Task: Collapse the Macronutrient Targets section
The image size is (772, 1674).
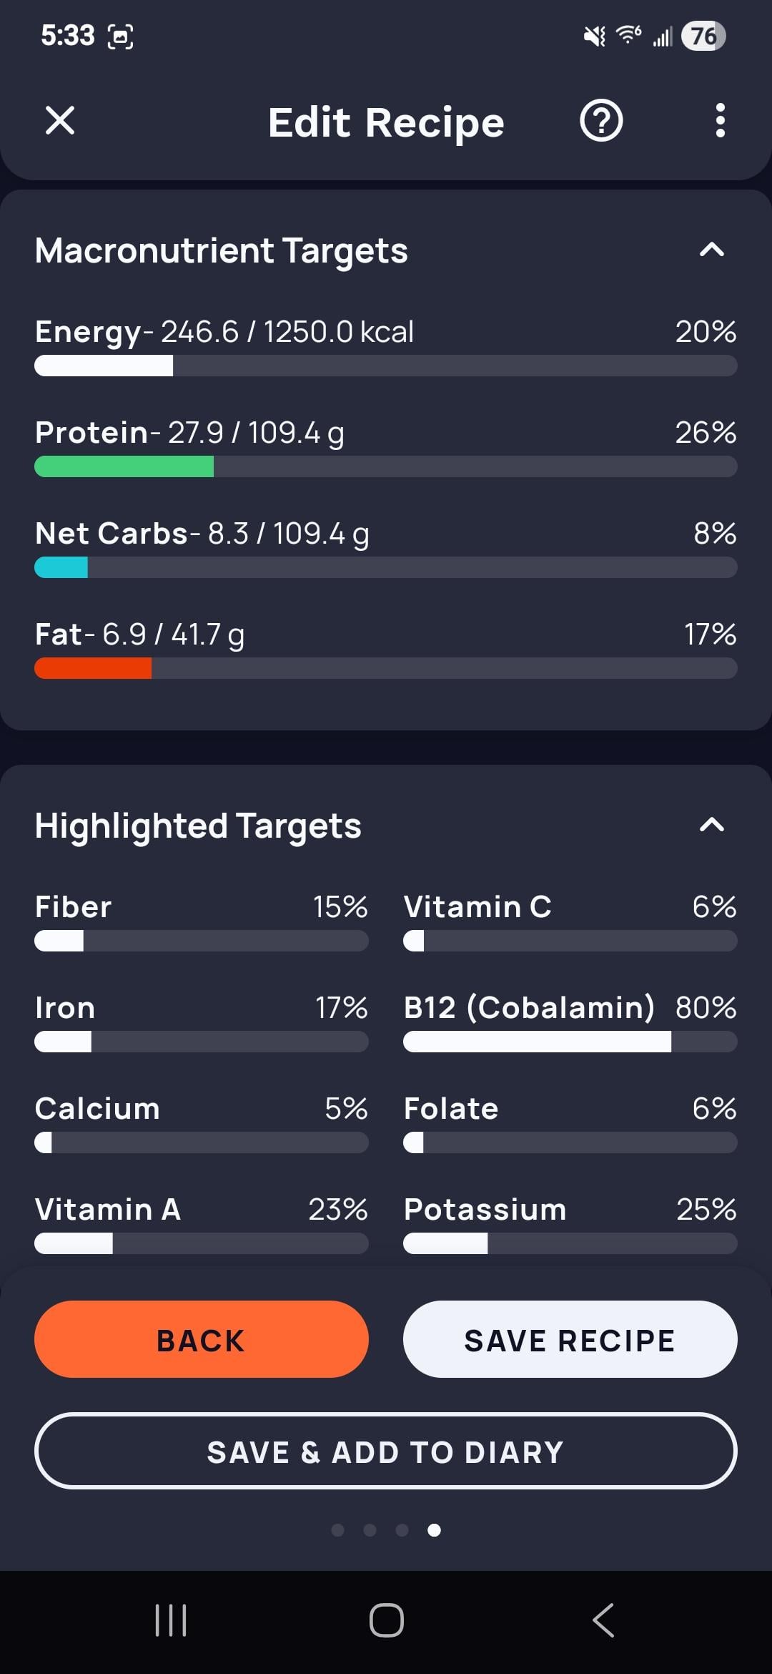Action: (711, 250)
